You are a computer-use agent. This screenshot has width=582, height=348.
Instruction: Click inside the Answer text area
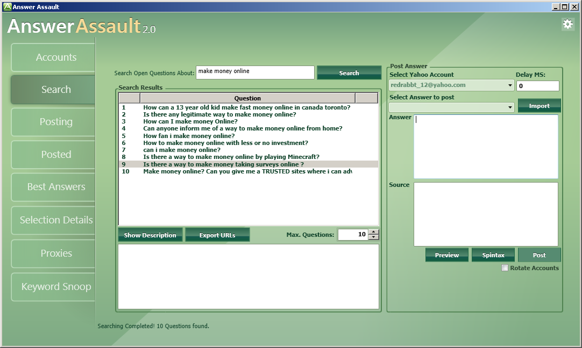486,147
